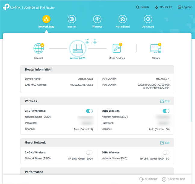
Task: Click the Back to Top arrow icon
Action: pos(164,179)
